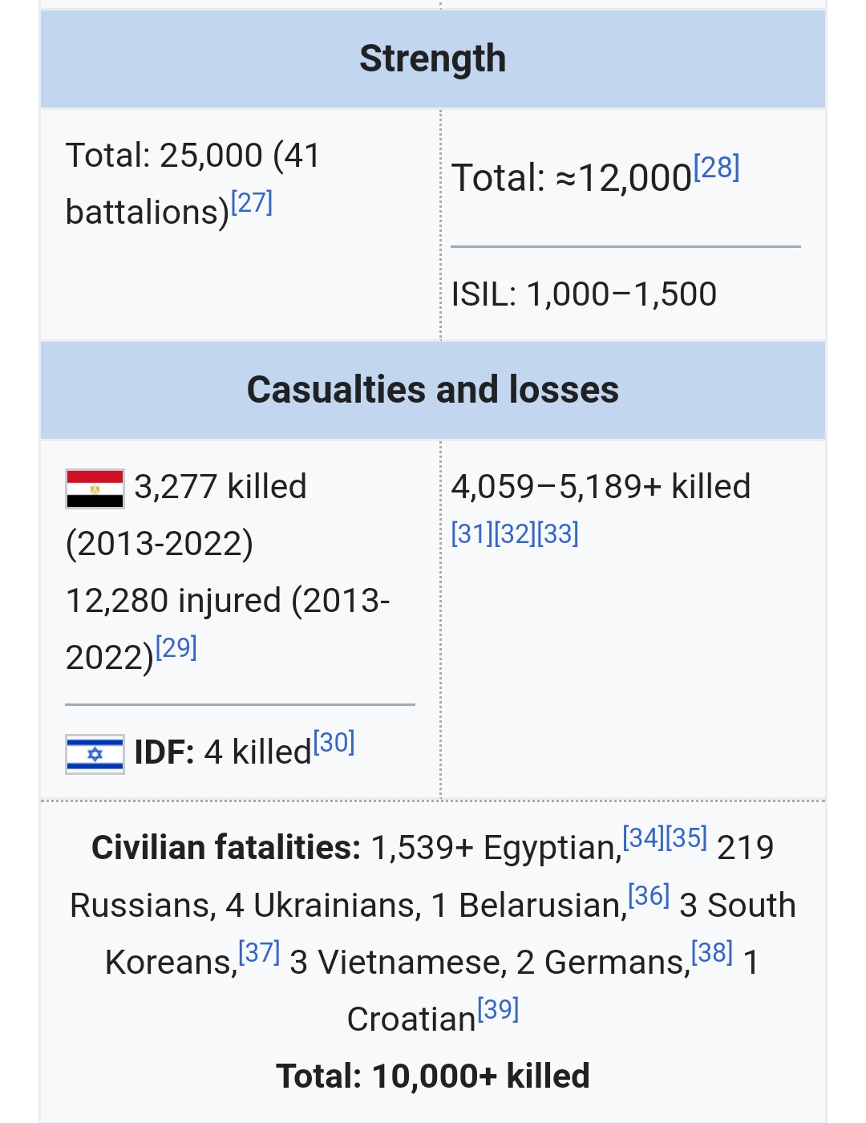Tap the Casualties and losses header
866x1123 pixels.
[433, 390]
